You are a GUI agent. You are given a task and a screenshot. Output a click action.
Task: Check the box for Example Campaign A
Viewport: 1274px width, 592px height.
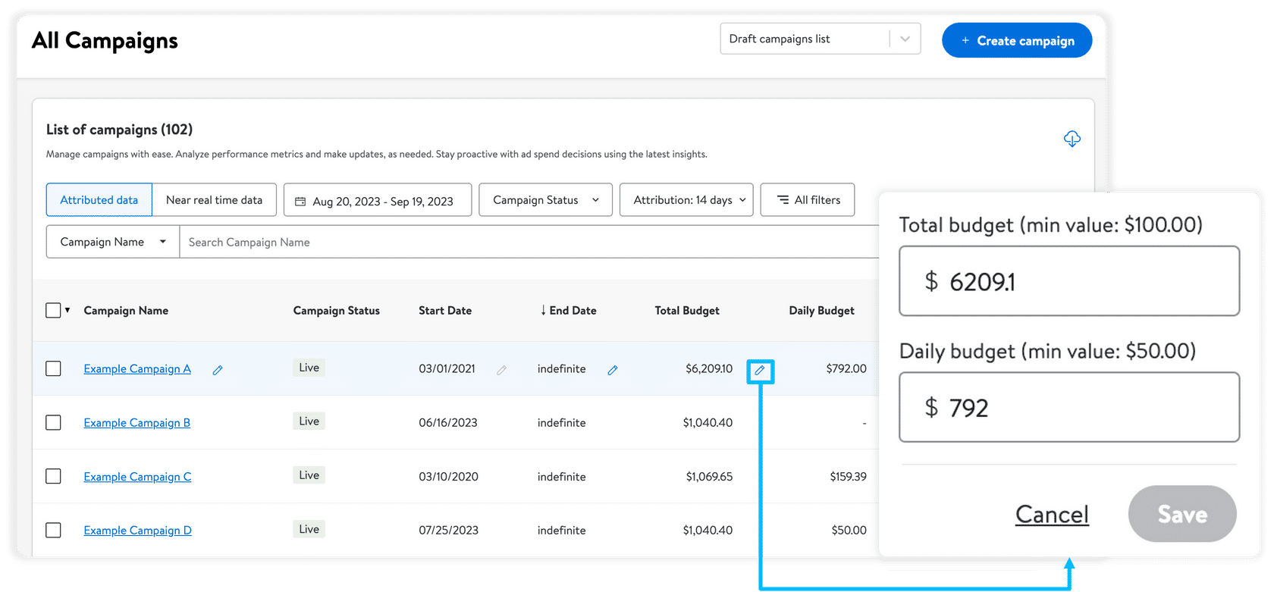[53, 368]
